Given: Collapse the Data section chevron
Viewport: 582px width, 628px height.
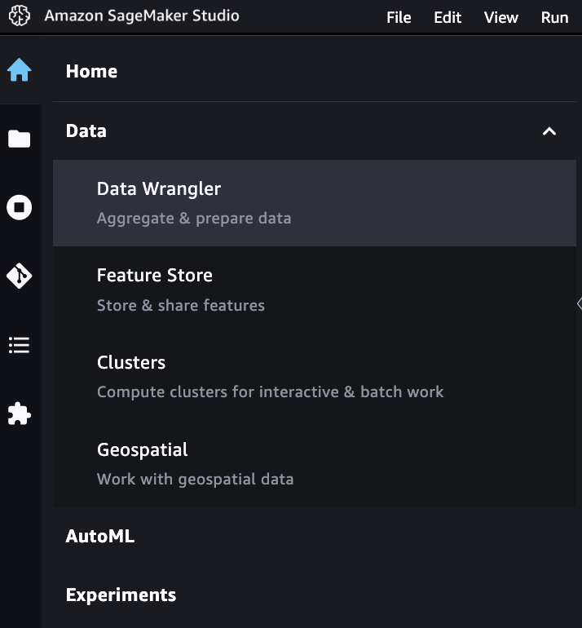Looking at the screenshot, I should point(549,131).
